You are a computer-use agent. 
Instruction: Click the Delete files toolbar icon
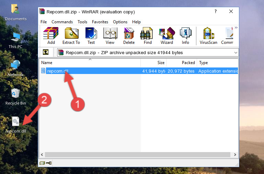[x=129, y=36]
